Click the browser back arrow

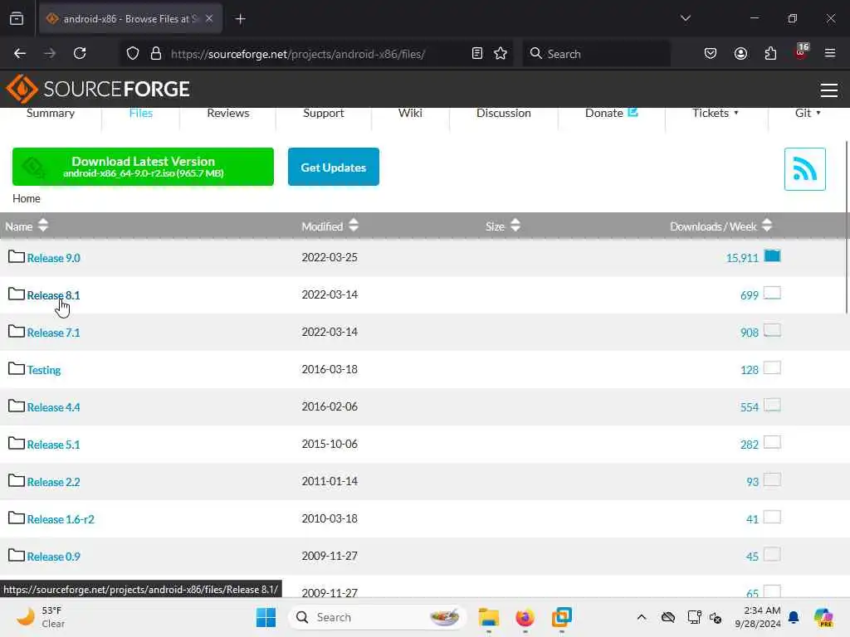tap(20, 53)
